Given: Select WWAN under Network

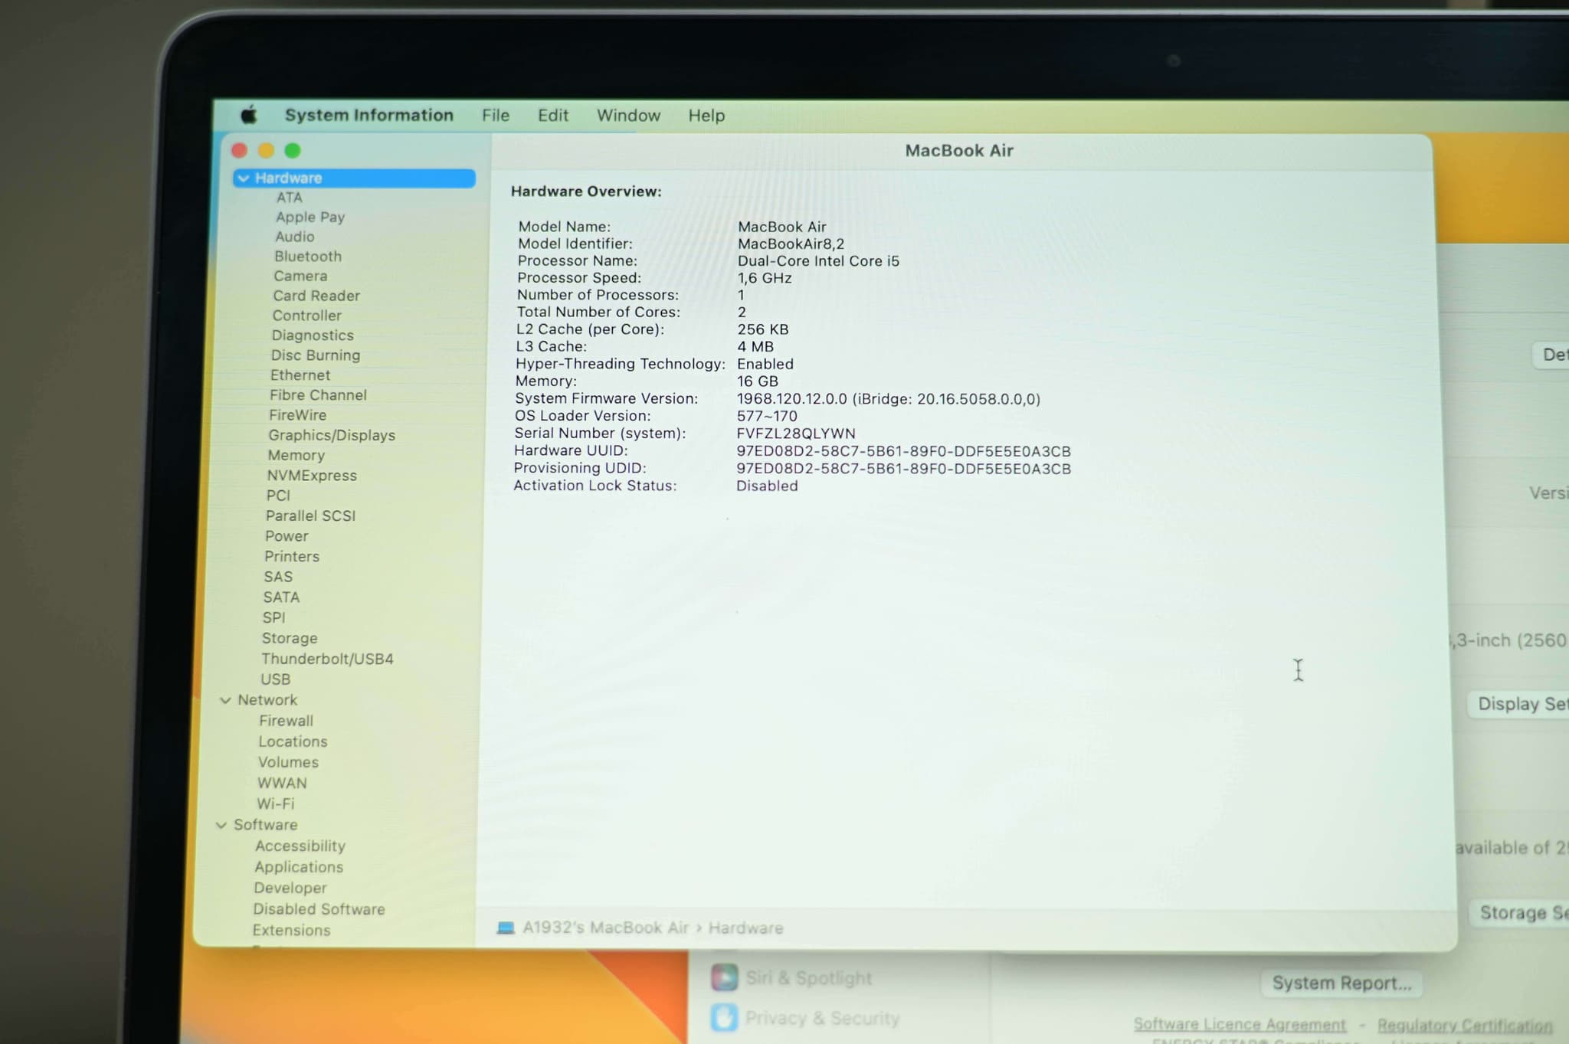Looking at the screenshot, I should pos(282,783).
